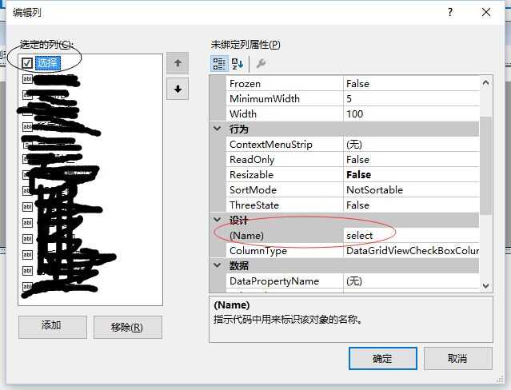The width and height of the screenshot is (511, 390).
Task: Close the 编辑列 dialog
Action: (486, 12)
